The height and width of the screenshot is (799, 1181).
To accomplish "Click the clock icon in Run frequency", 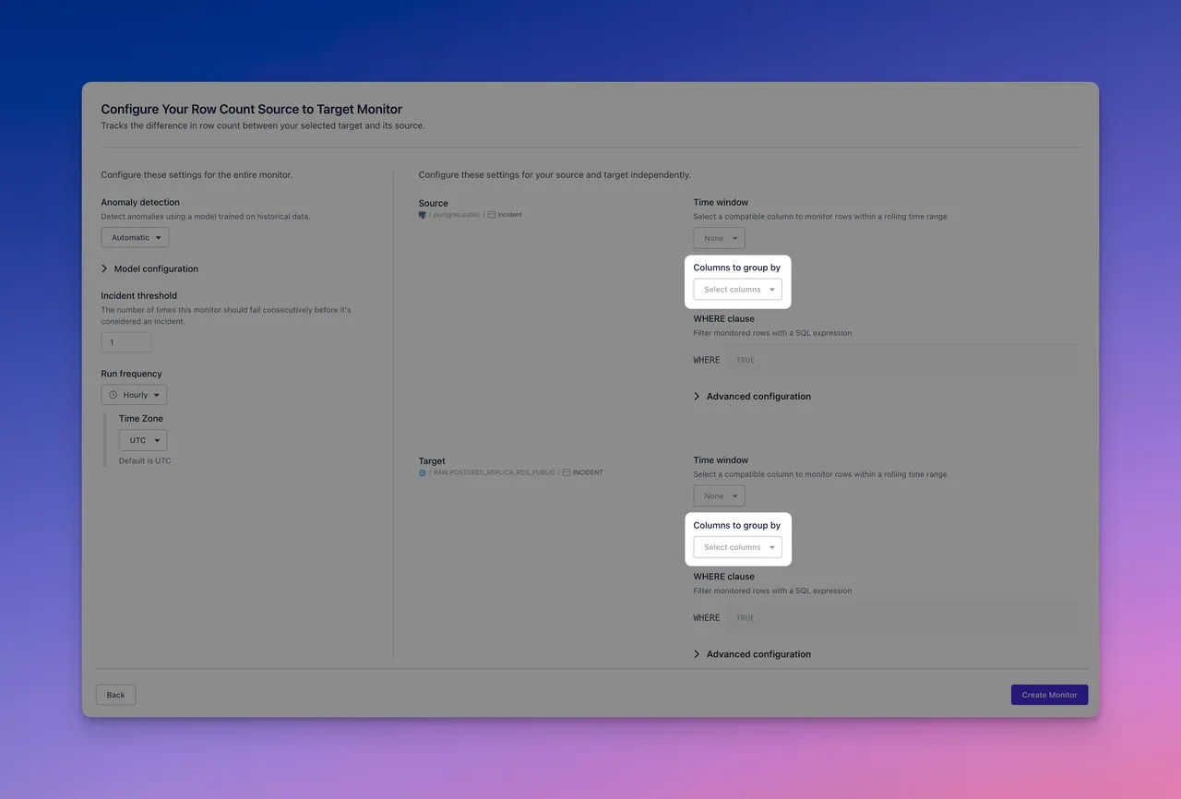I will coord(113,395).
